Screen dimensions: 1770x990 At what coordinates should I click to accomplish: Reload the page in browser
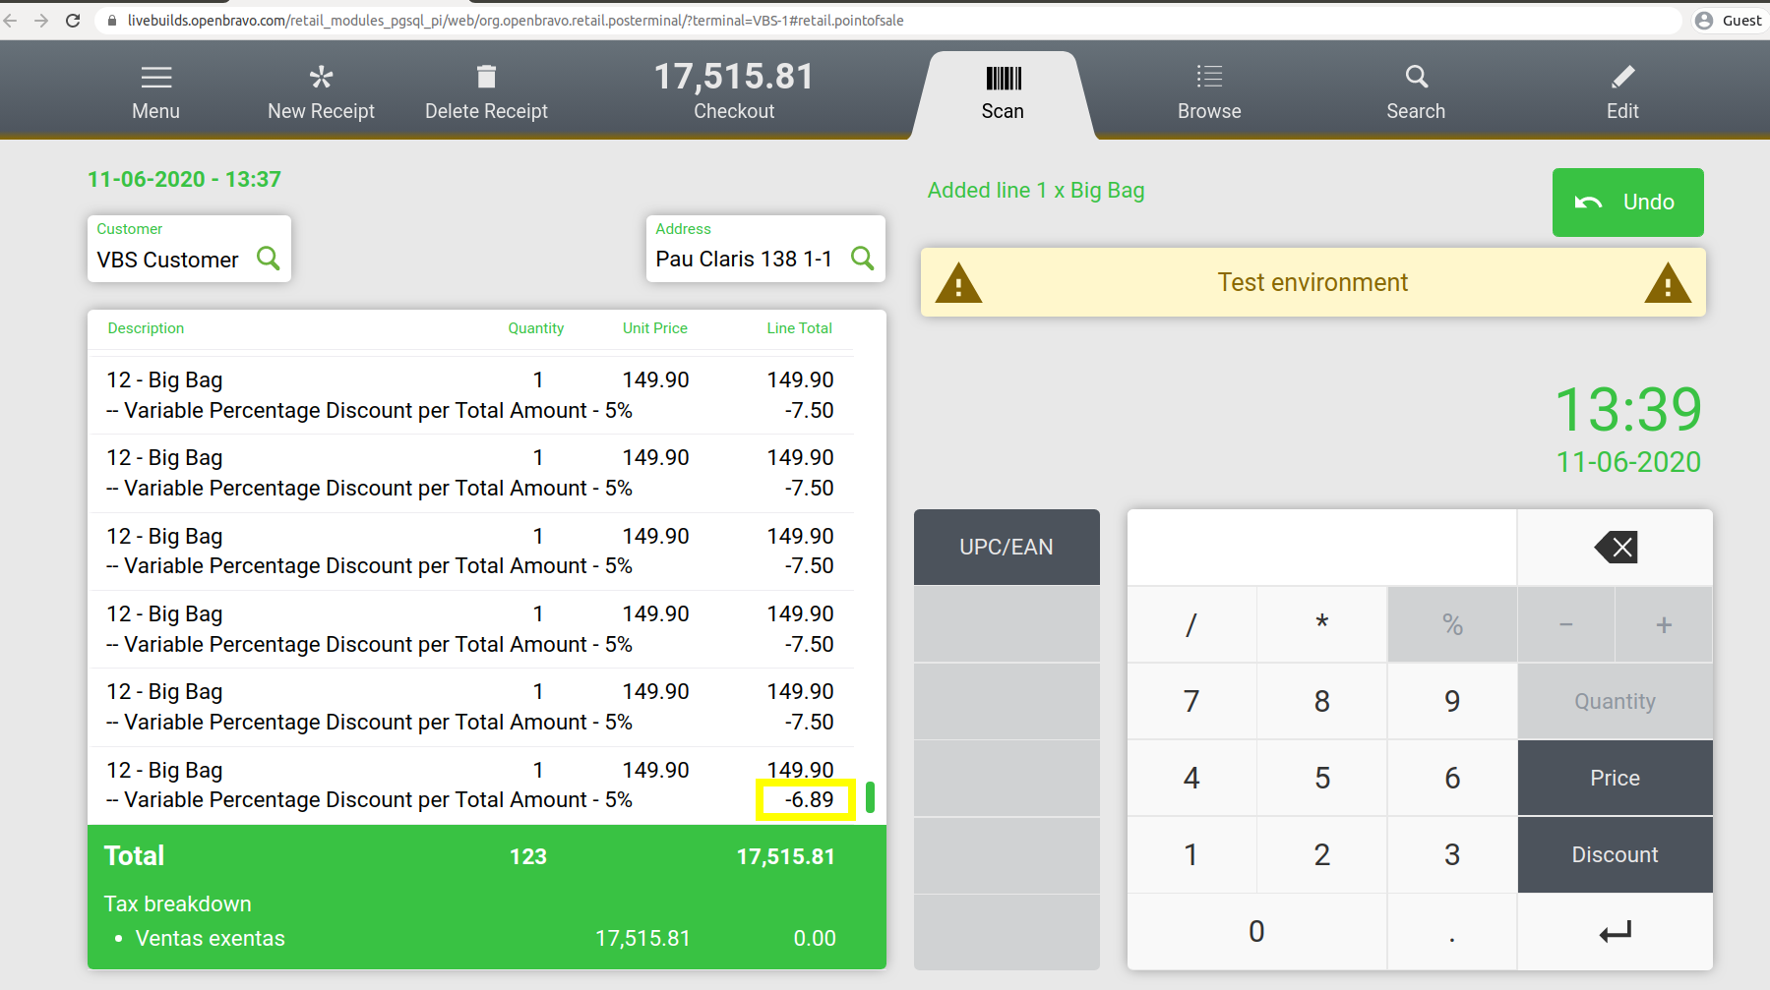73,20
